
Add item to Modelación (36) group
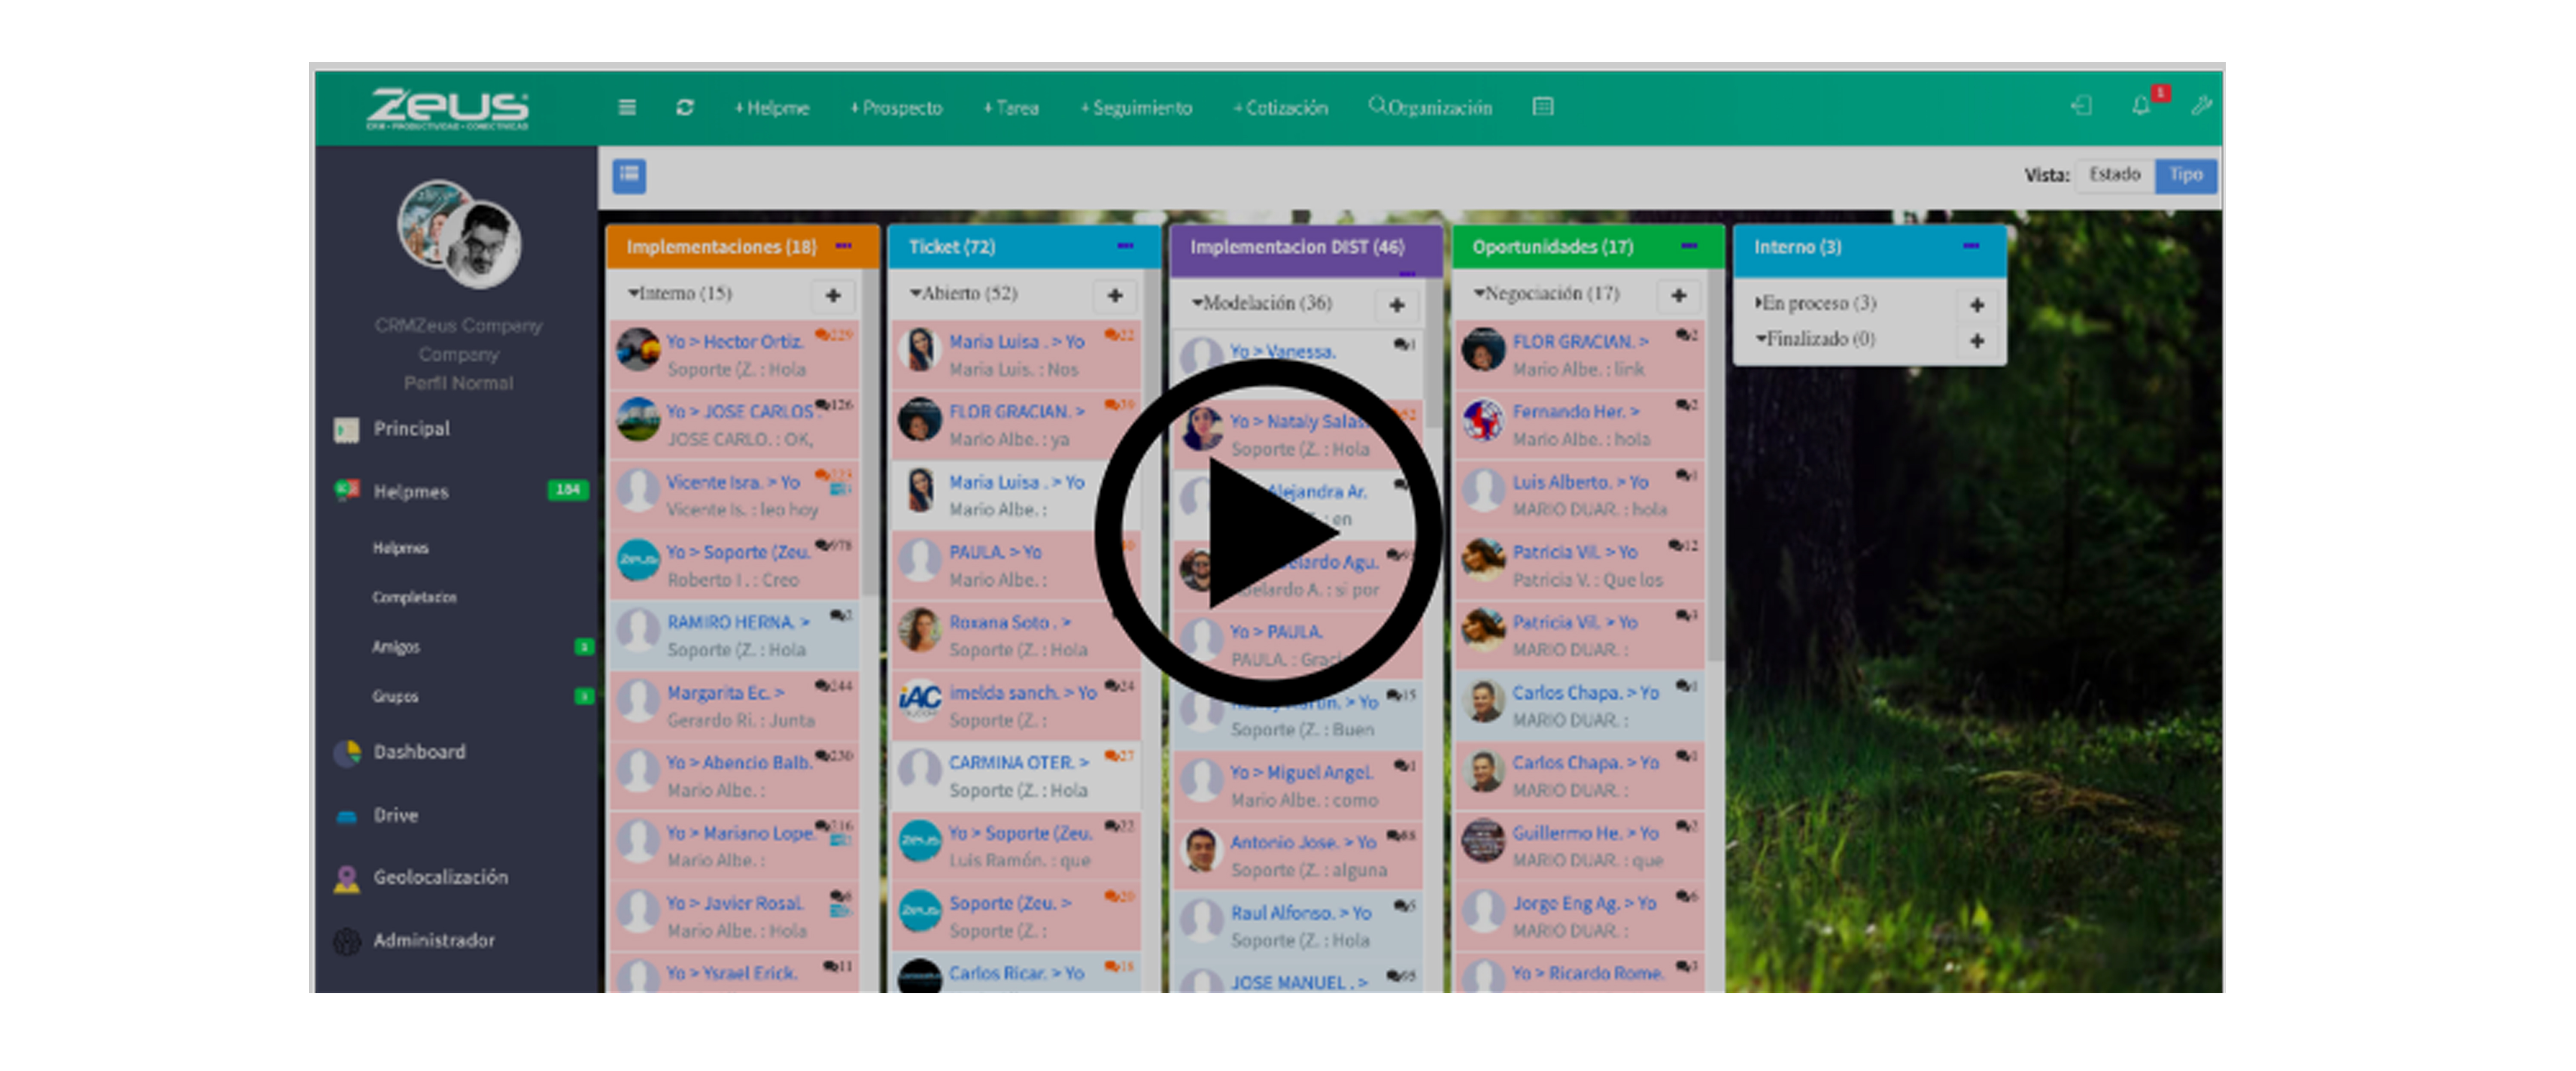point(1397,305)
